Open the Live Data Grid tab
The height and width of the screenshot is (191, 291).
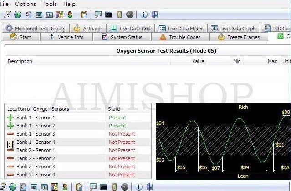pos(131,29)
